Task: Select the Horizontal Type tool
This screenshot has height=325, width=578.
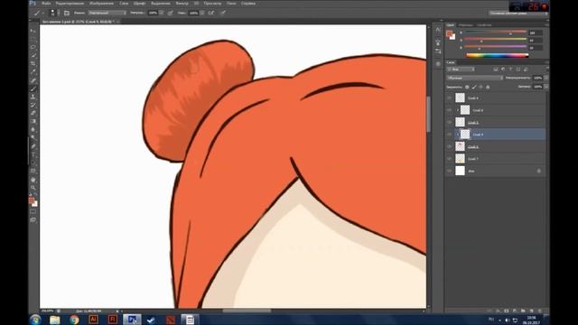Action: coord(33,154)
